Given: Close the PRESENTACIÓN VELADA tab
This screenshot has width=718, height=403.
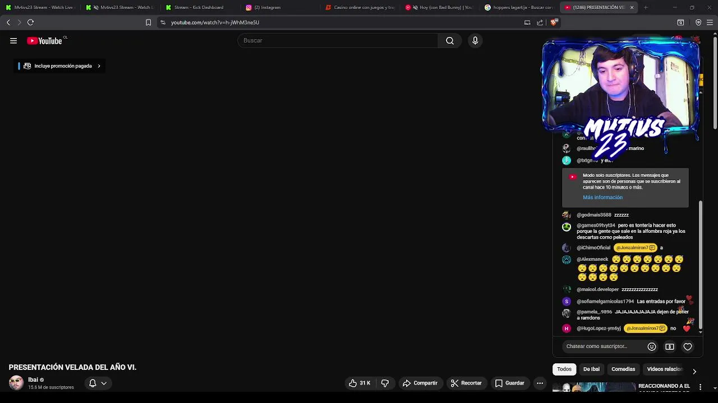Looking at the screenshot, I should [632, 7].
